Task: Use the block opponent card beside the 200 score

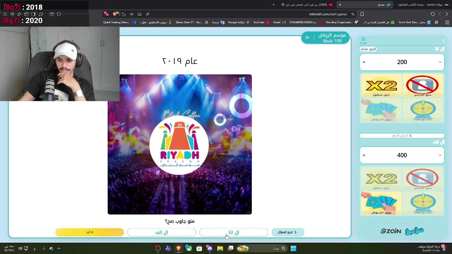Action: [x=422, y=86]
